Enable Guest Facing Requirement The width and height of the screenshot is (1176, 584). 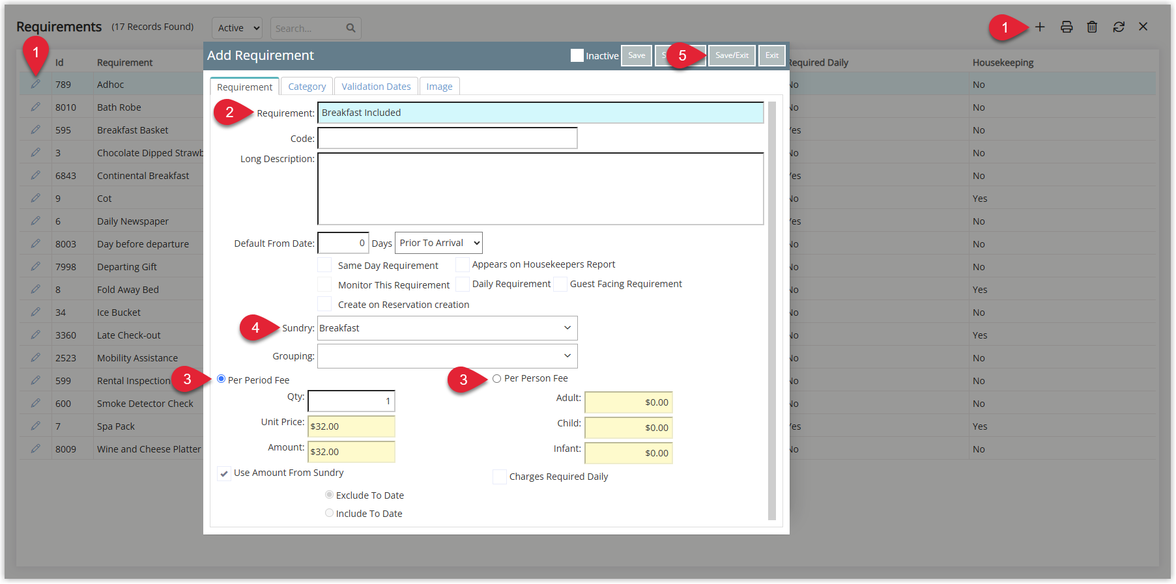[560, 284]
